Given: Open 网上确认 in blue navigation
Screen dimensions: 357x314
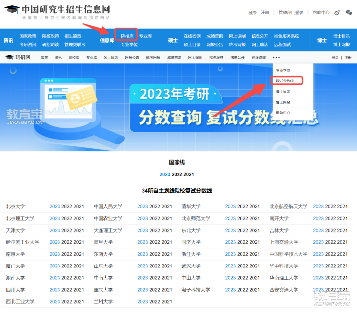Looking at the screenshot, I should coord(260,44).
